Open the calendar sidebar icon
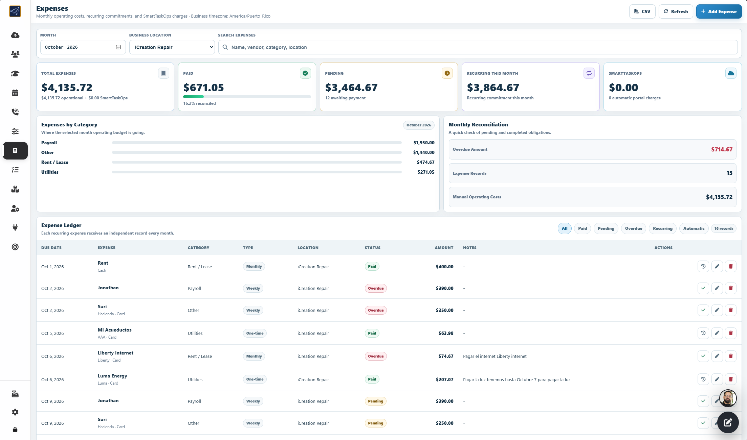747x440 pixels. point(15,93)
